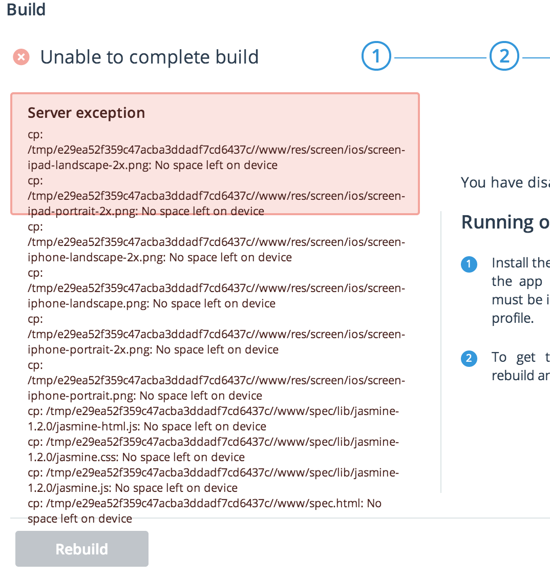This screenshot has height=578, width=550.
Task: Select step 1 circle in progress tracker
Action: pyautogui.click(x=376, y=56)
